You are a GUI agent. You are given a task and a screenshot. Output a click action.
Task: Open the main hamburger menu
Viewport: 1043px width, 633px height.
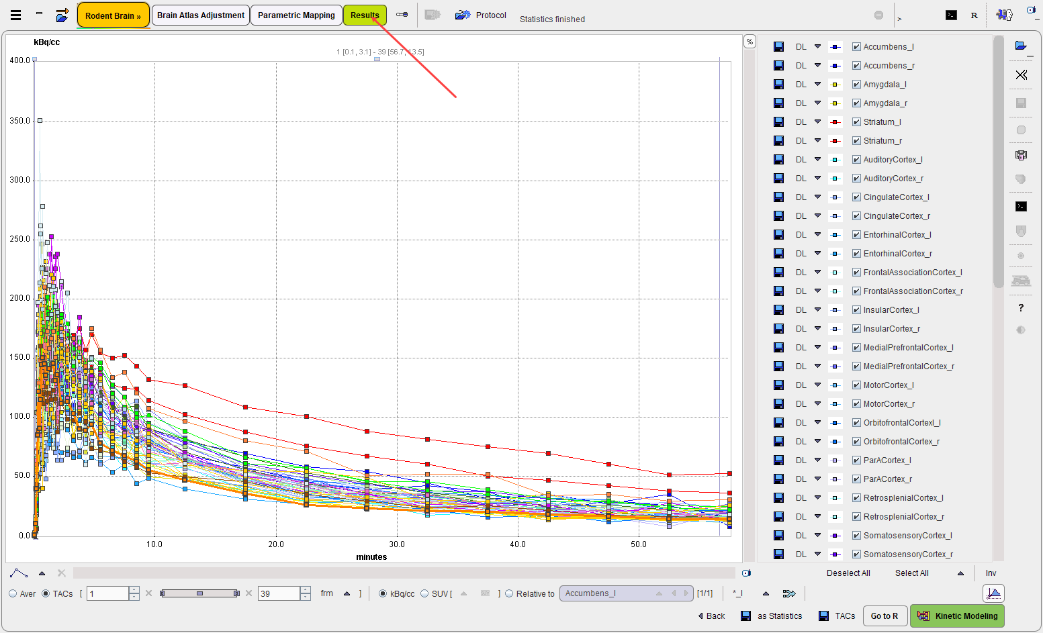(15, 15)
